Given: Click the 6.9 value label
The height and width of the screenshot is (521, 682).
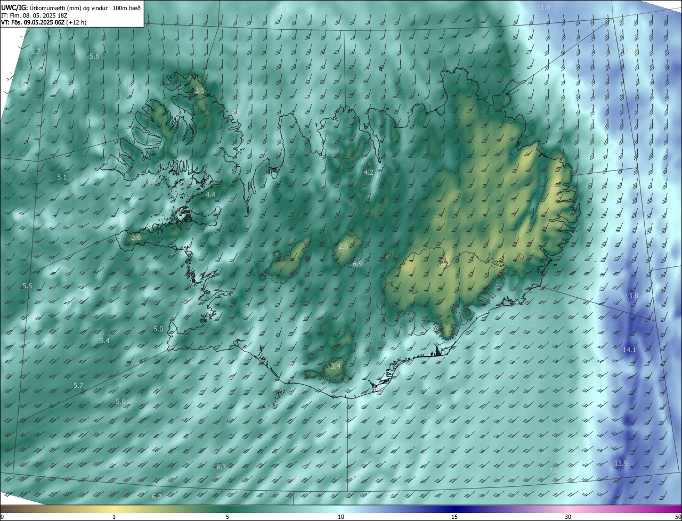Looking at the screenshot, I should (358, 264).
